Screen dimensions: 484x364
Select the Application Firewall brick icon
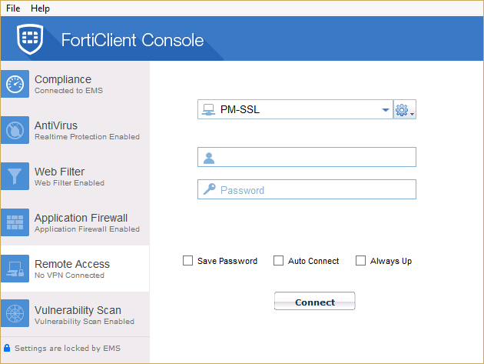15,222
